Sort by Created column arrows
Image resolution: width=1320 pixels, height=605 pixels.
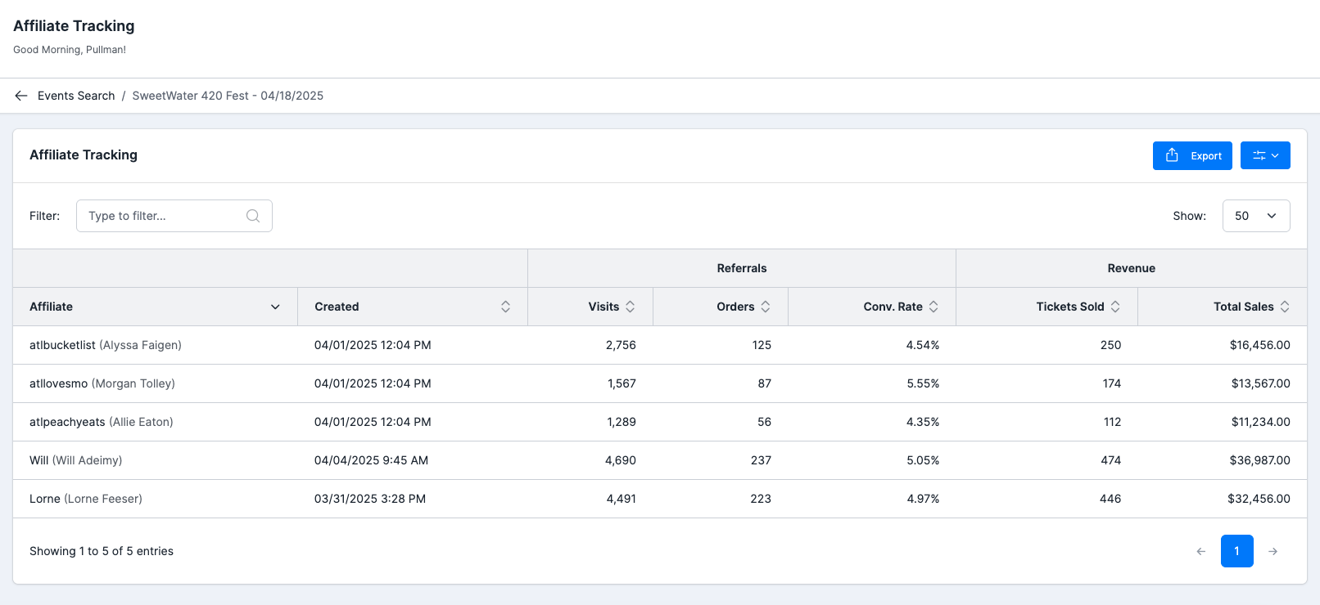(505, 307)
